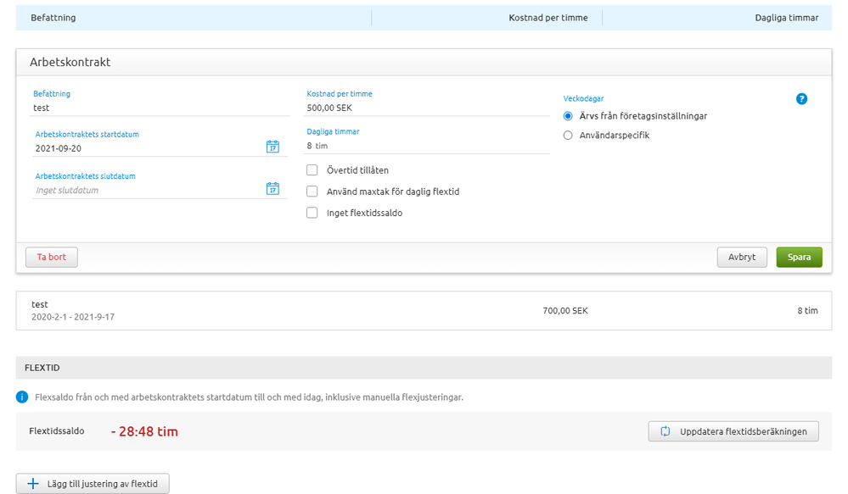Click Uppdatera flextidsberäkningen button

pos(733,431)
